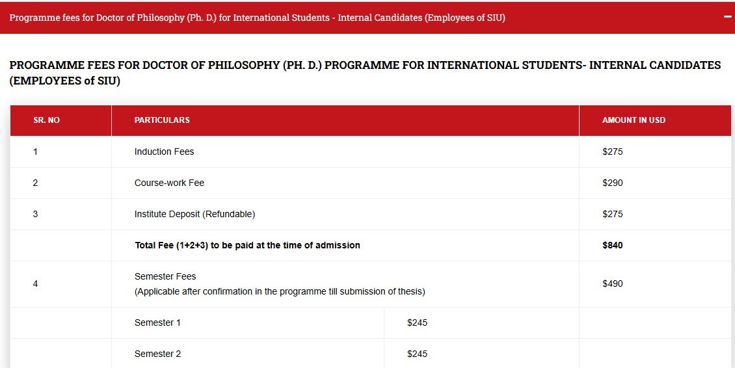Click the Semester 2 $245 amount

[417, 354]
